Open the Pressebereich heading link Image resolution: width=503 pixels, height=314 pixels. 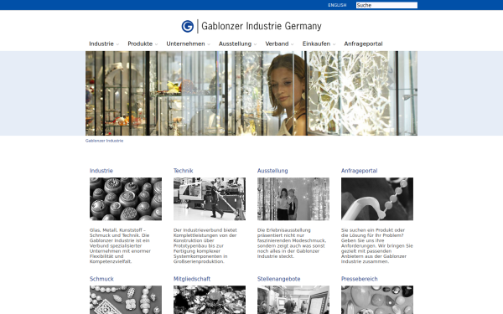click(x=360, y=279)
